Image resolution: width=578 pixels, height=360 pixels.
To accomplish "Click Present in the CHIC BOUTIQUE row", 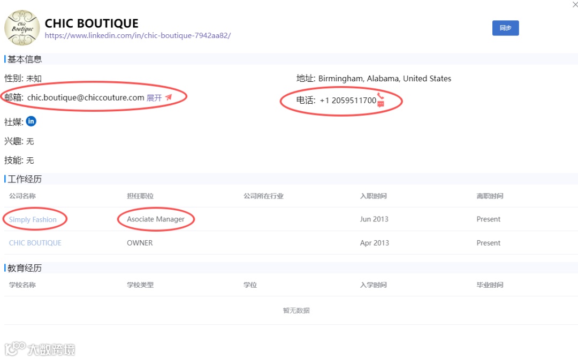I will click(x=488, y=243).
